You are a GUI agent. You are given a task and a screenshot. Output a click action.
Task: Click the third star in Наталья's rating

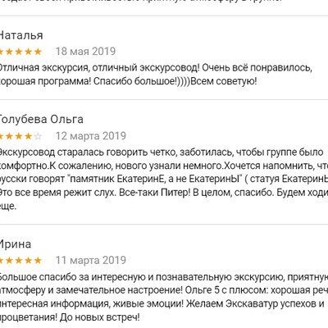[x=19, y=52]
